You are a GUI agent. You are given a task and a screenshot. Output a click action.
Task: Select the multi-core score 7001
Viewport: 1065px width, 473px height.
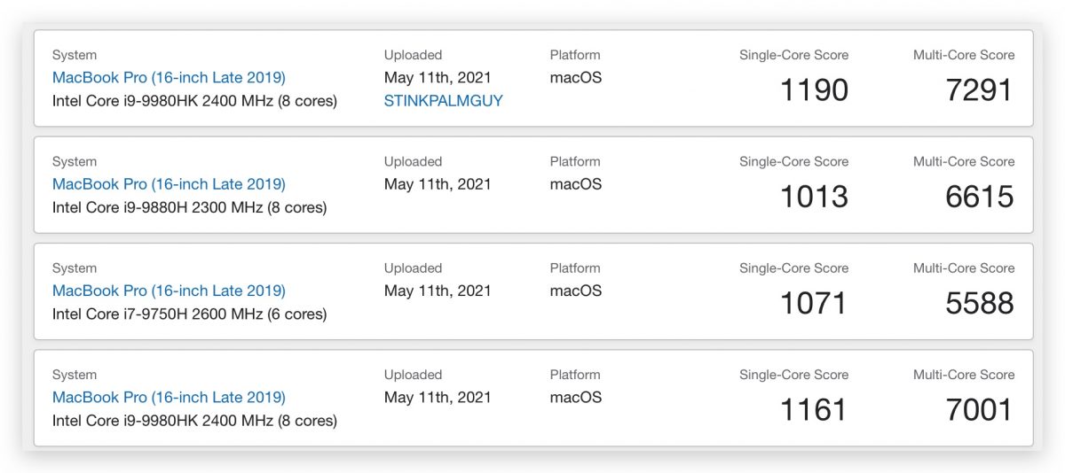(980, 410)
